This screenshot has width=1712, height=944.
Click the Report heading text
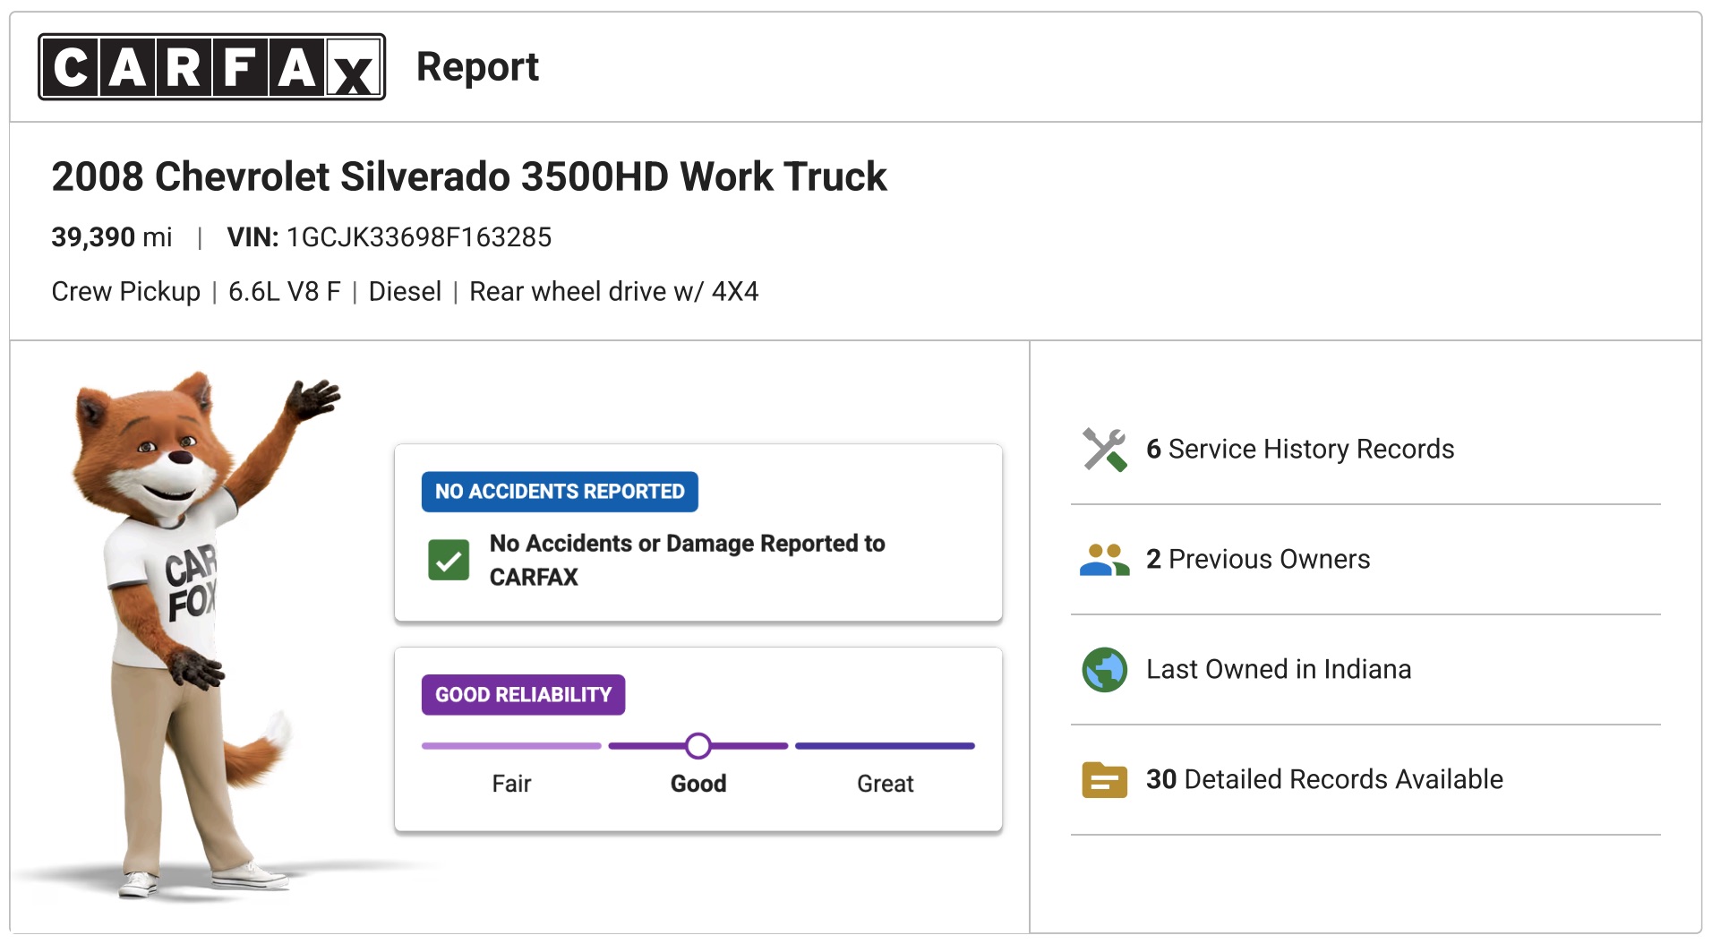pyautogui.click(x=477, y=67)
